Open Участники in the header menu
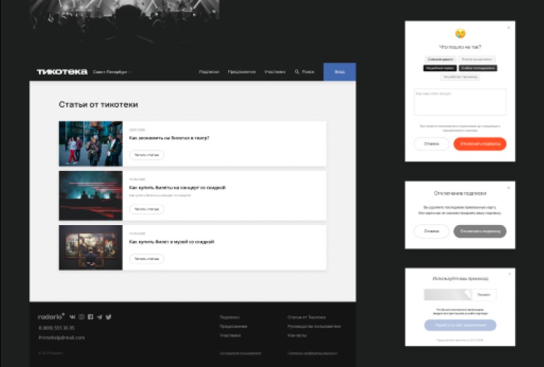 tap(275, 72)
